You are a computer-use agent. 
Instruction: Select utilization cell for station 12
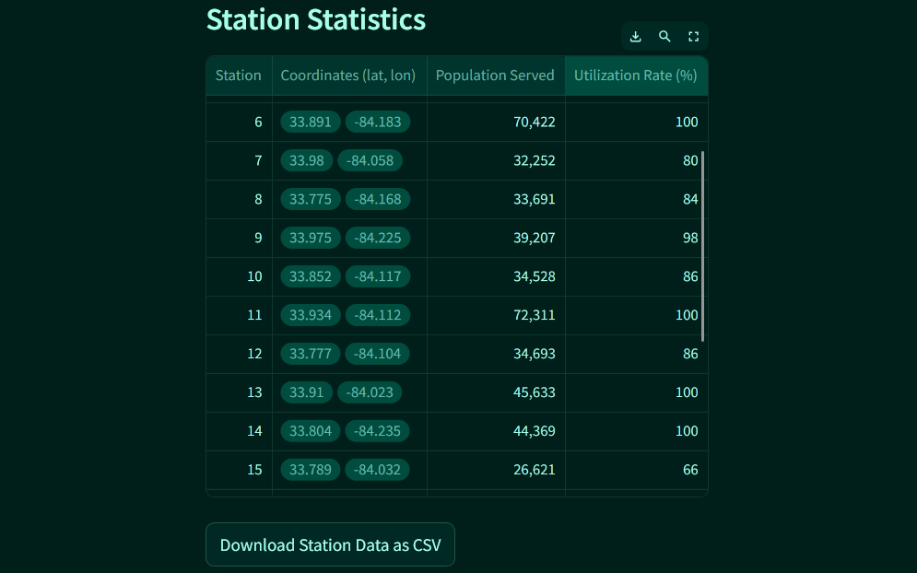636,354
